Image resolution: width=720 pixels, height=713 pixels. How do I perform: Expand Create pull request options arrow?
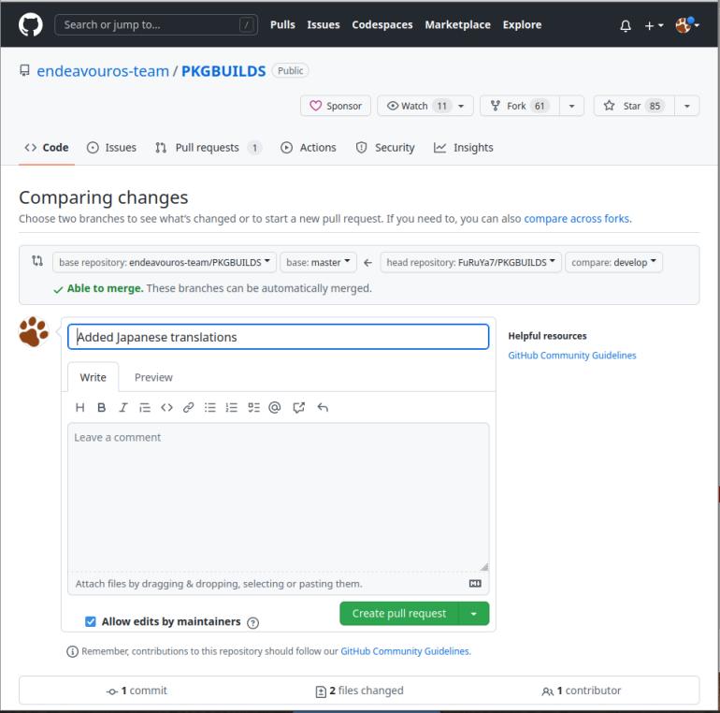[x=473, y=614]
